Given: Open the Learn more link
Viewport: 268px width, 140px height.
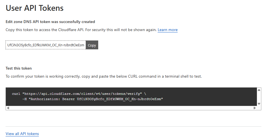Looking at the screenshot, I should point(168,30).
